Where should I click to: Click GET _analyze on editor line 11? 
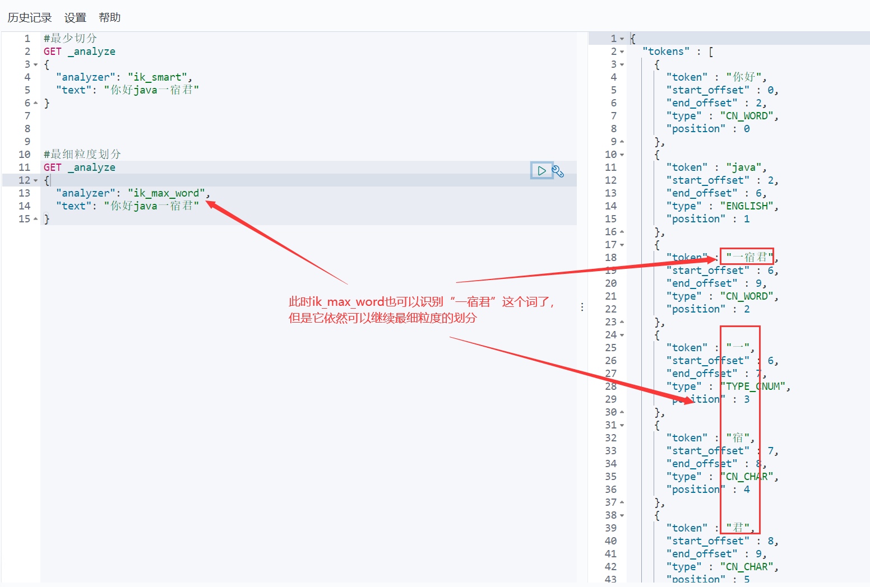coord(80,167)
